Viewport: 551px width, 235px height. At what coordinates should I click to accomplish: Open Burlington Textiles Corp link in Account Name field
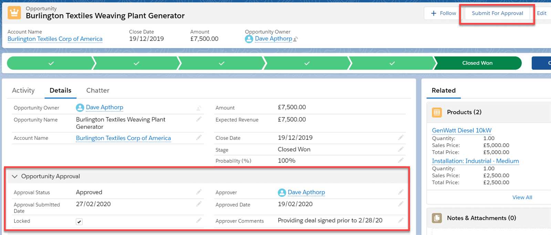pos(123,138)
